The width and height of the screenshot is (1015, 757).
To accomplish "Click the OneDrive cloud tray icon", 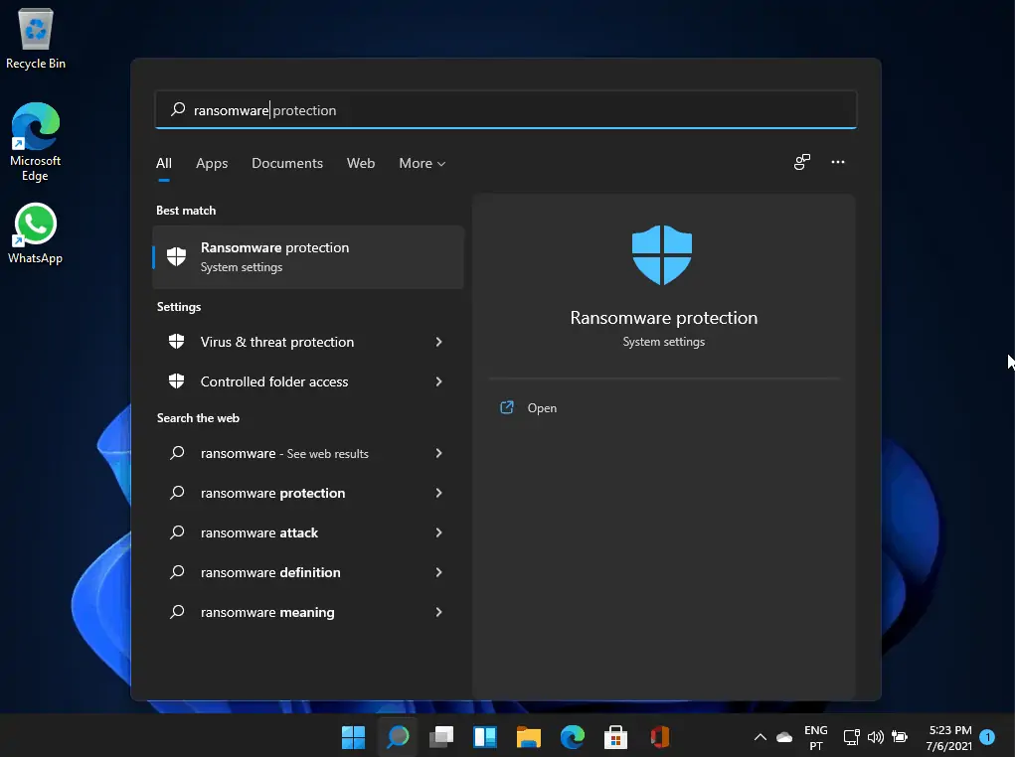I will coord(784,737).
